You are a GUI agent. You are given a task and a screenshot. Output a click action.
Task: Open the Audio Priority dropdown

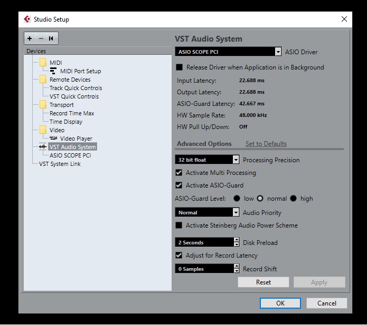236,212
